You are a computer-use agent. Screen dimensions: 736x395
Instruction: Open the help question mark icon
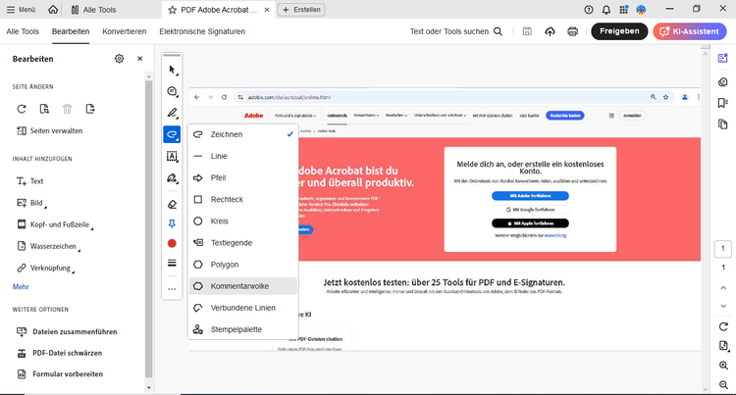pos(589,10)
